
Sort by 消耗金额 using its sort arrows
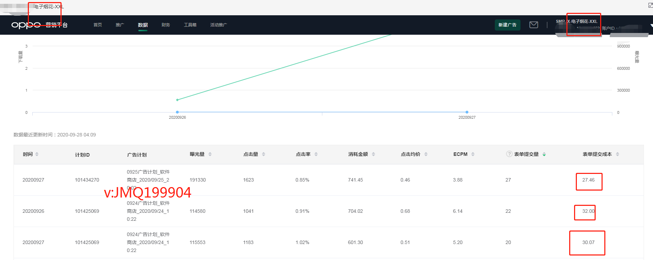373,154
